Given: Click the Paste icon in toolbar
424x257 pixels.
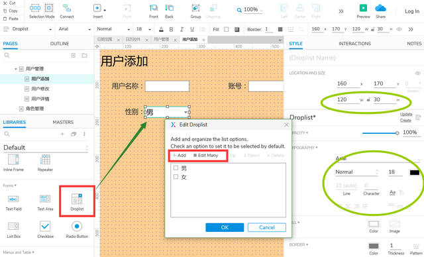Looking at the screenshot, I should click(x=5, y=19).
